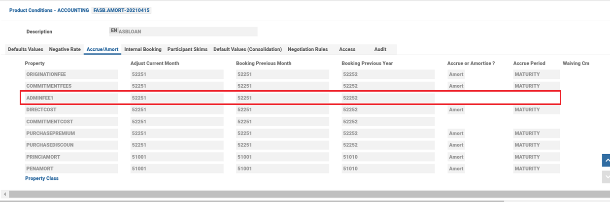Click the Property Class link
Viewport: 610px width, 202px height.
click(x=42, y=178)
